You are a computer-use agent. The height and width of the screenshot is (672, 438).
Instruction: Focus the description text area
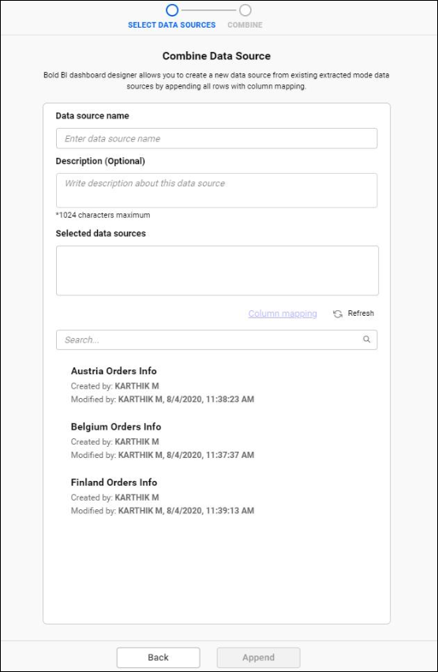(x=217, y=190)
